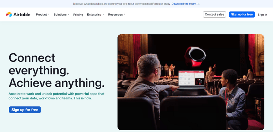The height and width of the screenshot is (132, 273).
Task: Click the Download the study link
Action: pyautogui.click(x=184, y=4)
